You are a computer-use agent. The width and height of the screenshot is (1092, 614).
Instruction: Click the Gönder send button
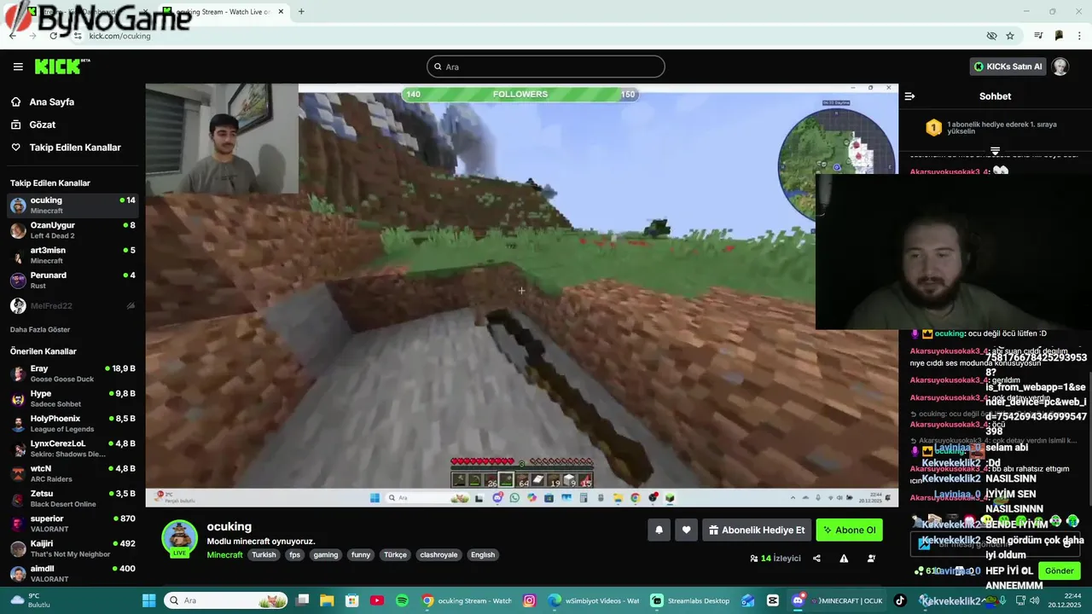coord(1060,571)
